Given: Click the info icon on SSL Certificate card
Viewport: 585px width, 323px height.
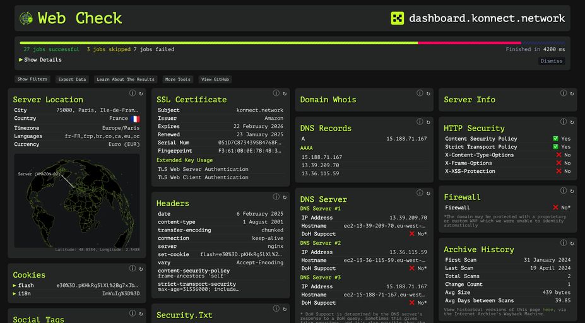Looking at the screenshot, I should click(276, 93).
